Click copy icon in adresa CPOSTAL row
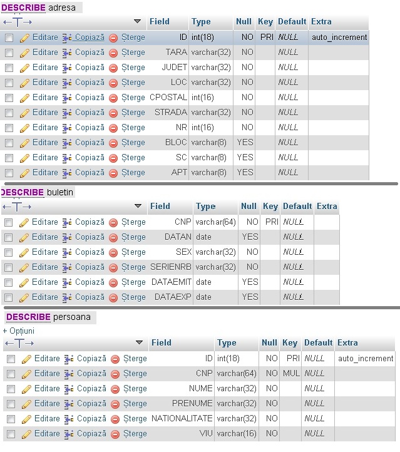Screen dimensions: 400x452 (67, 98)
